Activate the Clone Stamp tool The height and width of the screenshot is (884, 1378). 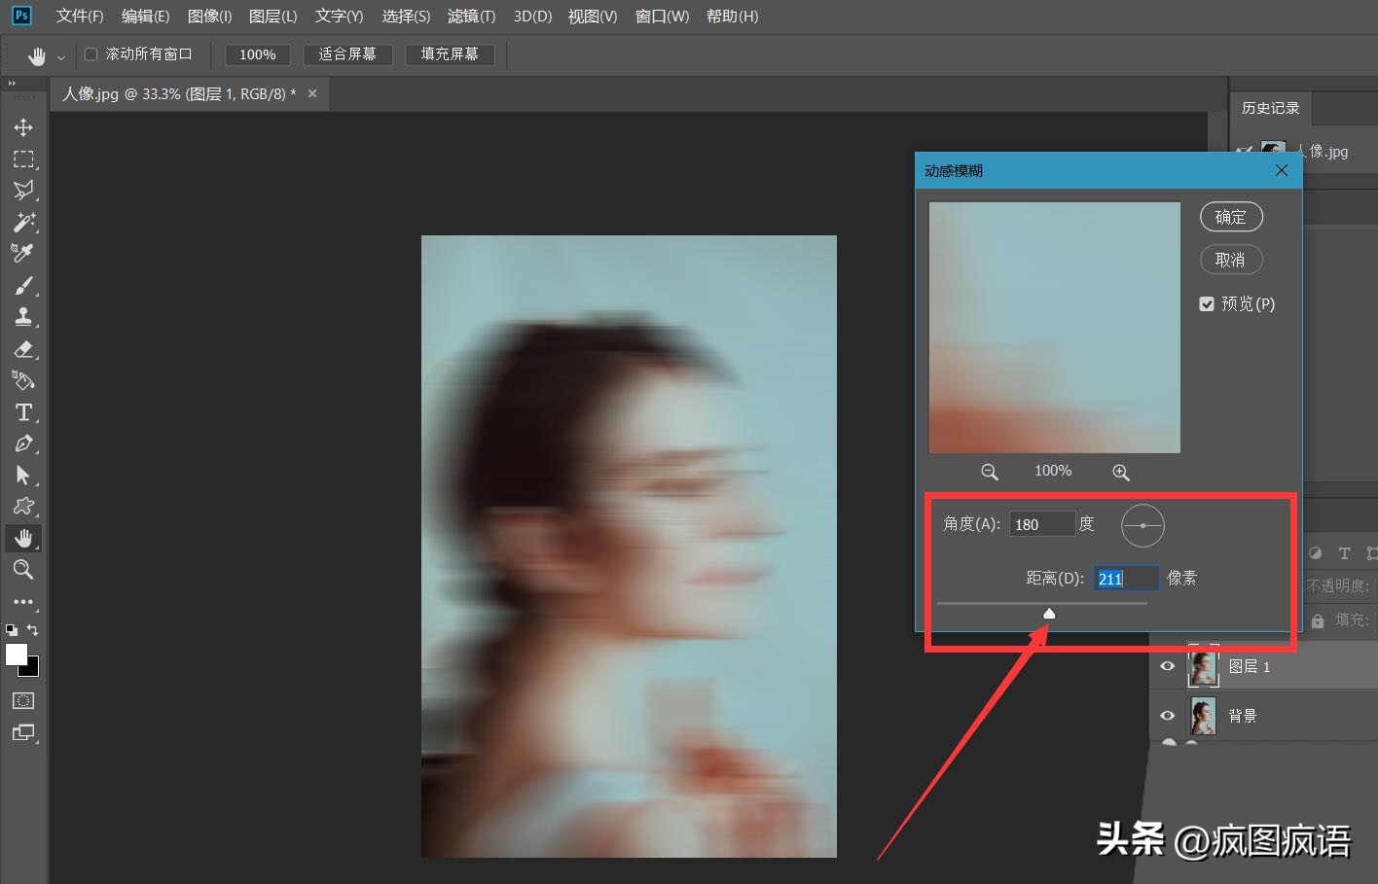[x=23, y=316]
